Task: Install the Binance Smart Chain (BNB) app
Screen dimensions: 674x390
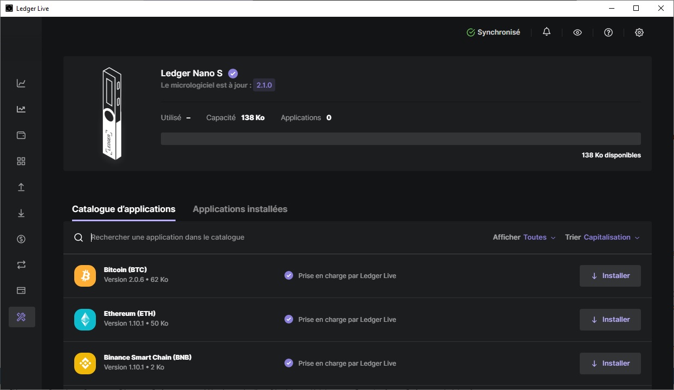Action: pyautogui.click(x=610, y=363)
